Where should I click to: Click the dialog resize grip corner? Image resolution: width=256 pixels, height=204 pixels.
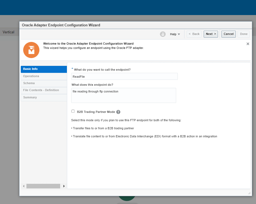pyautogui.click(x=249, y=193)
